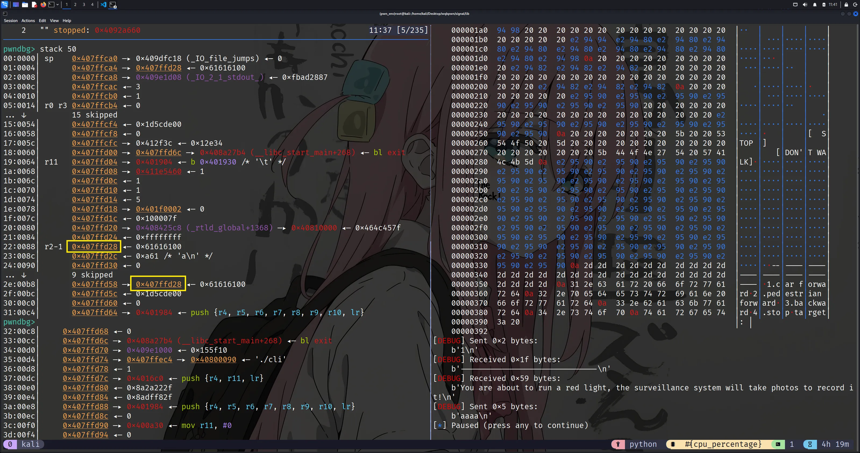This screenshot has width=860, height=453.
Task: Click the #{cpu_percentage} status text
Action: [x=723, y=444]
